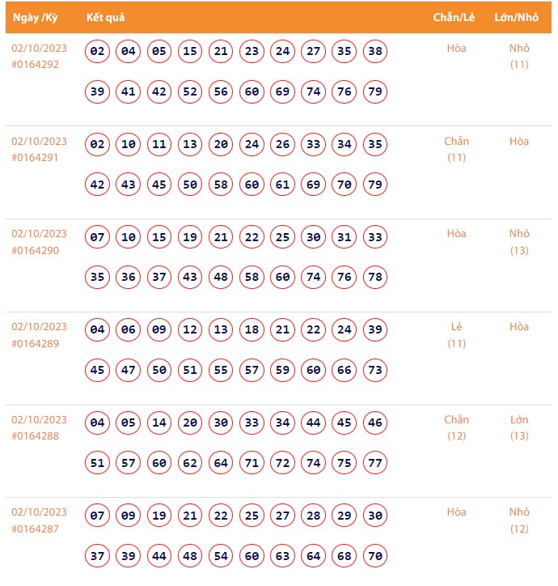This screenshot has width=558, height=586.
Task: Select ball 07 in draw #0164290
Action: [98, 238]
